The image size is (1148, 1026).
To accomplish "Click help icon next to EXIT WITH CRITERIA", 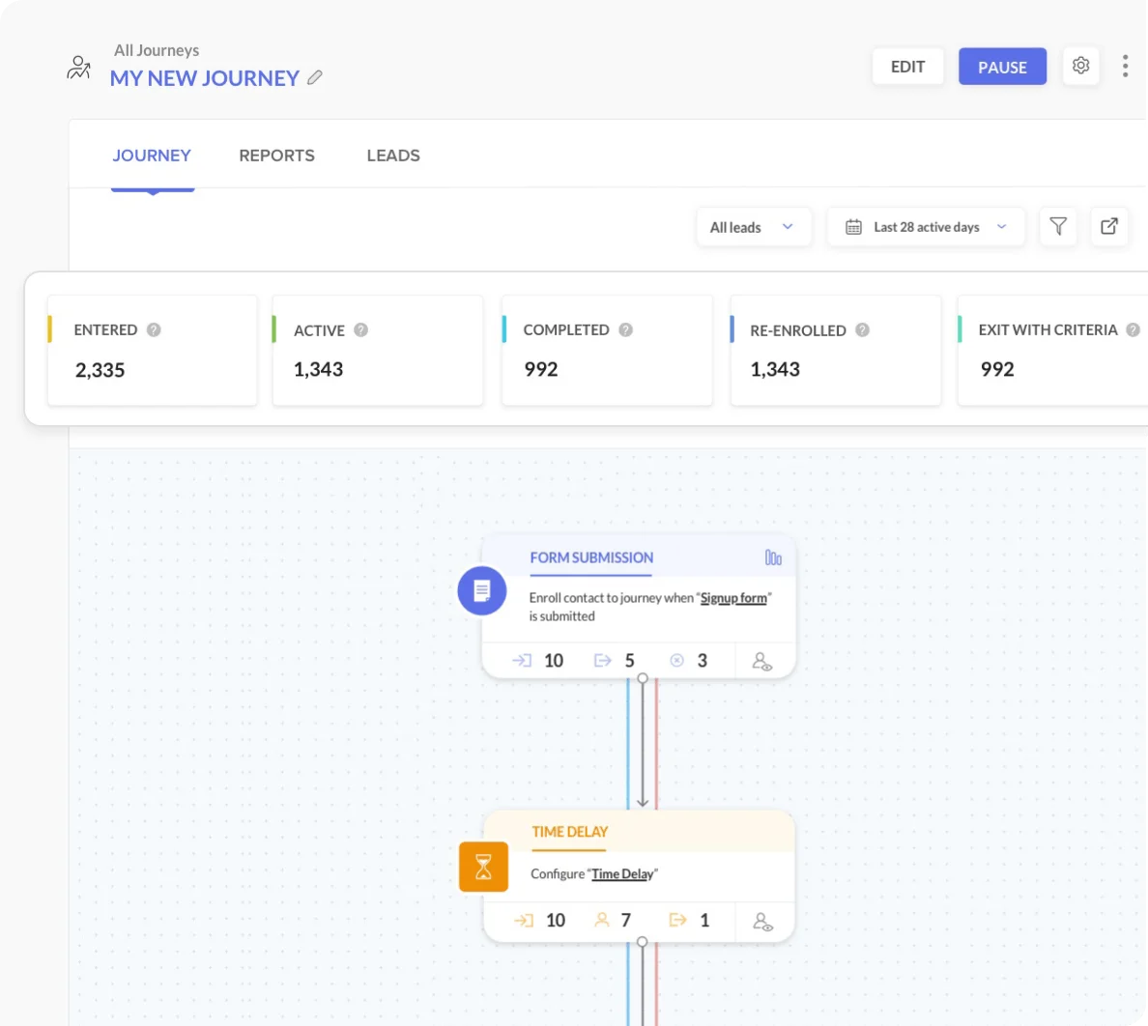I will pyautogui.click(x=1133, y=330).
